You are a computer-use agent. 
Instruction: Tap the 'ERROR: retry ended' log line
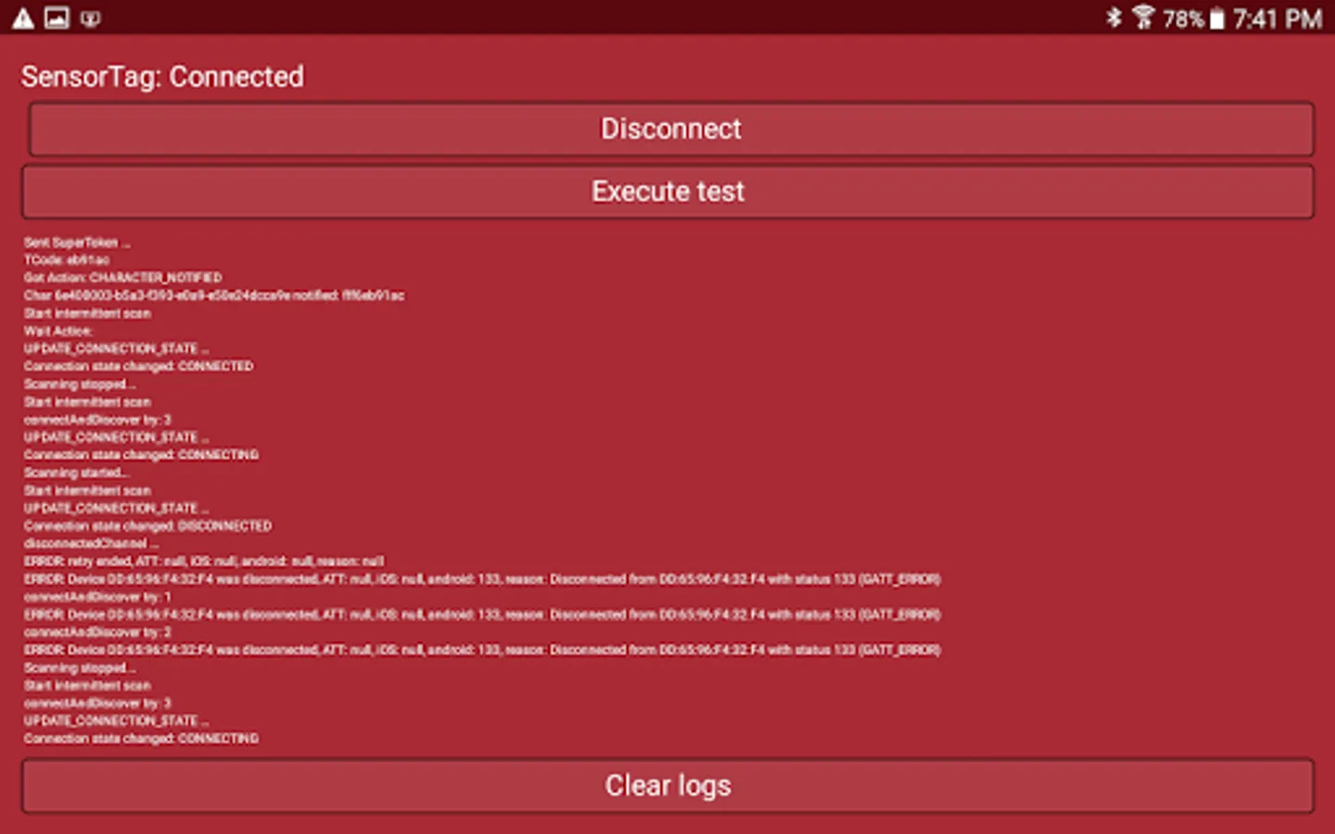[x=204, y=562]
